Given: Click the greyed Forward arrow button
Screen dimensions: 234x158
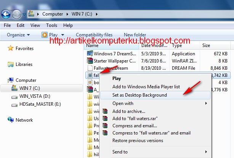Looking at the screenshot, I should click(x=16, y=14).
